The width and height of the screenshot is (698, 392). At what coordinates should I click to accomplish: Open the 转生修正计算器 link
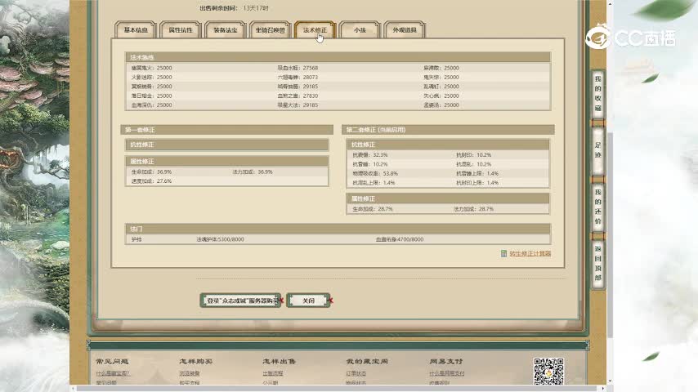coord(530,254)
